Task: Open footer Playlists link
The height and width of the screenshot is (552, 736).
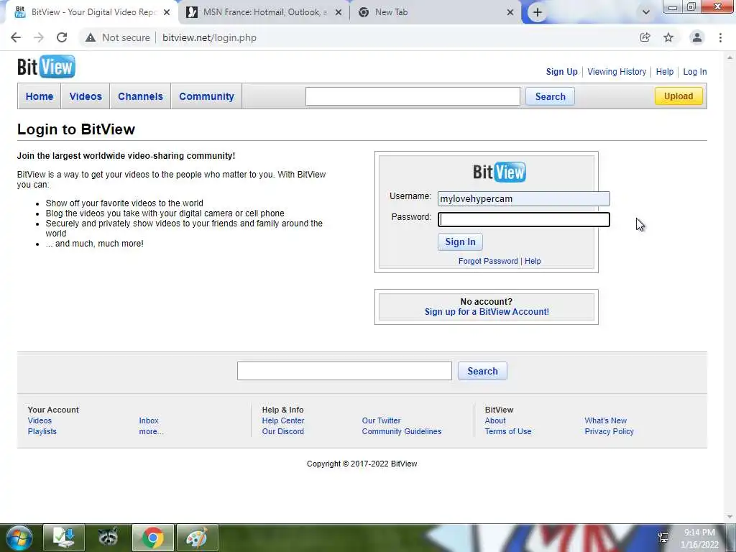Action: pyautogui.click(x=42, y=431)
